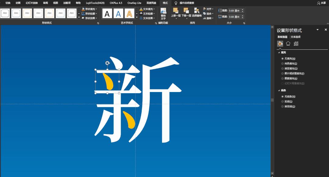Image resolution: width=329 pixels, height=177 pixels.
Task: Click the 替换文字 (Alt Text) icon
Action: coord(164,12)
